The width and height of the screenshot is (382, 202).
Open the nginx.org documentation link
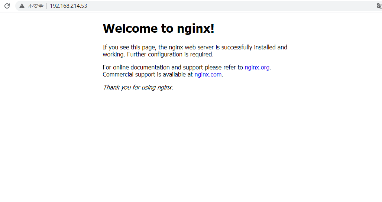click(257, 68)
